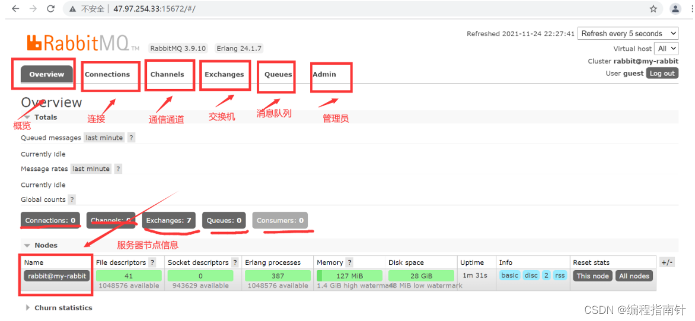Click the Queues: 0 count button
This screenshot has height=321, width=695.
[x=224, y=220]
